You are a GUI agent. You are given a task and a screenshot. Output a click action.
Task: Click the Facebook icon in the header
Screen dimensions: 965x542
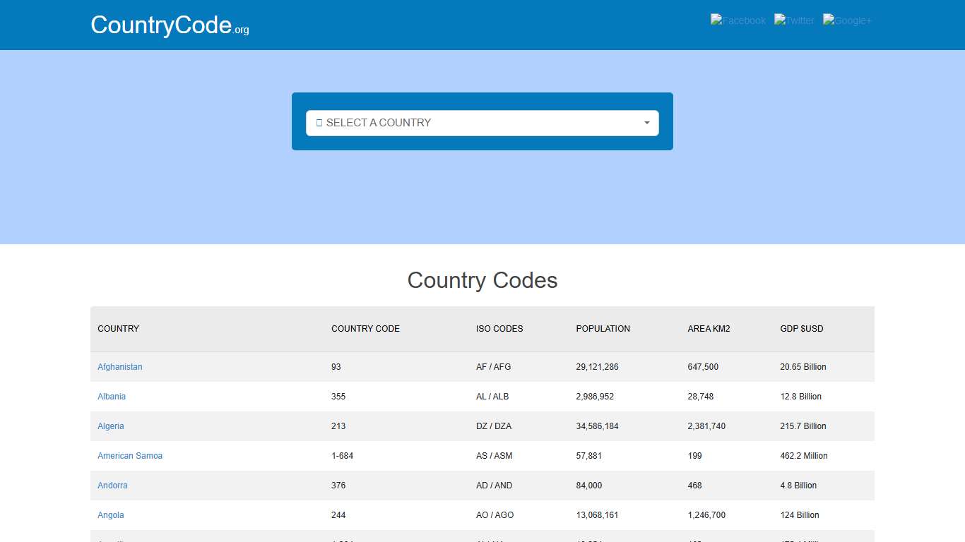coord(738,20)
